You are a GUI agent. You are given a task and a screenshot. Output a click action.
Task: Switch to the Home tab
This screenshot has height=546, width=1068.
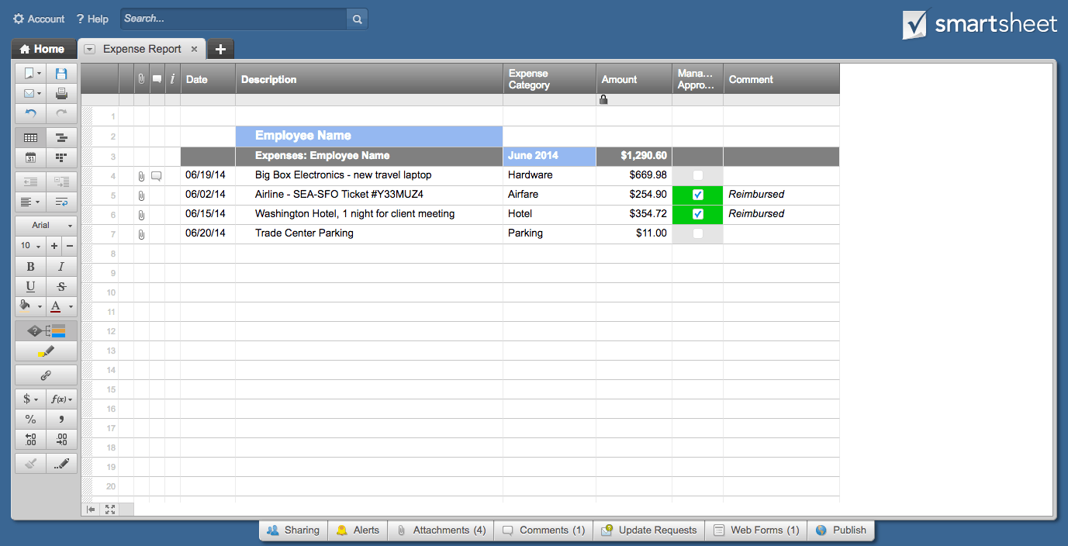tap(43, 49)
